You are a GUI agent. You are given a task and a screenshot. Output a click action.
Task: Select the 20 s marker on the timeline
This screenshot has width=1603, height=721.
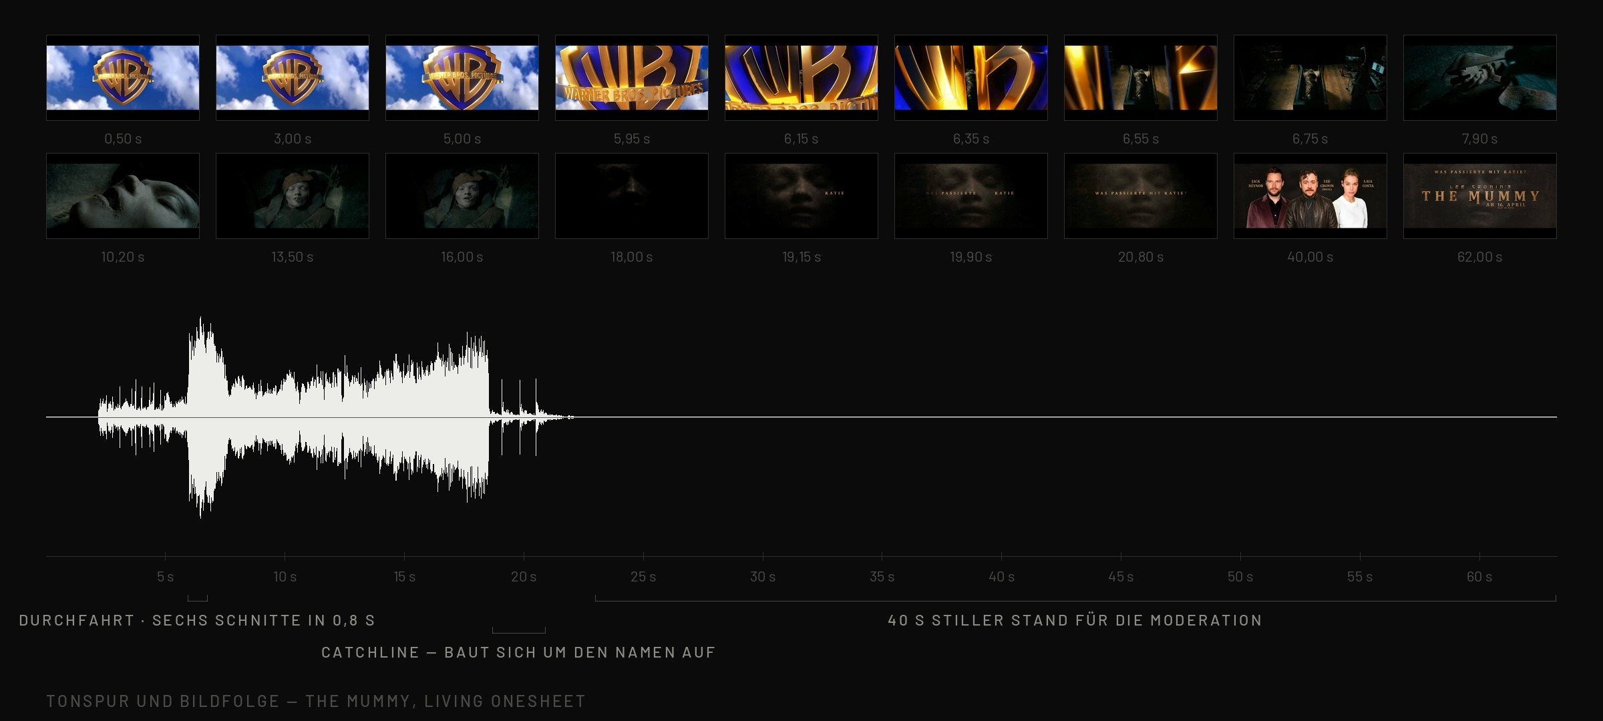tap(524, 576)
